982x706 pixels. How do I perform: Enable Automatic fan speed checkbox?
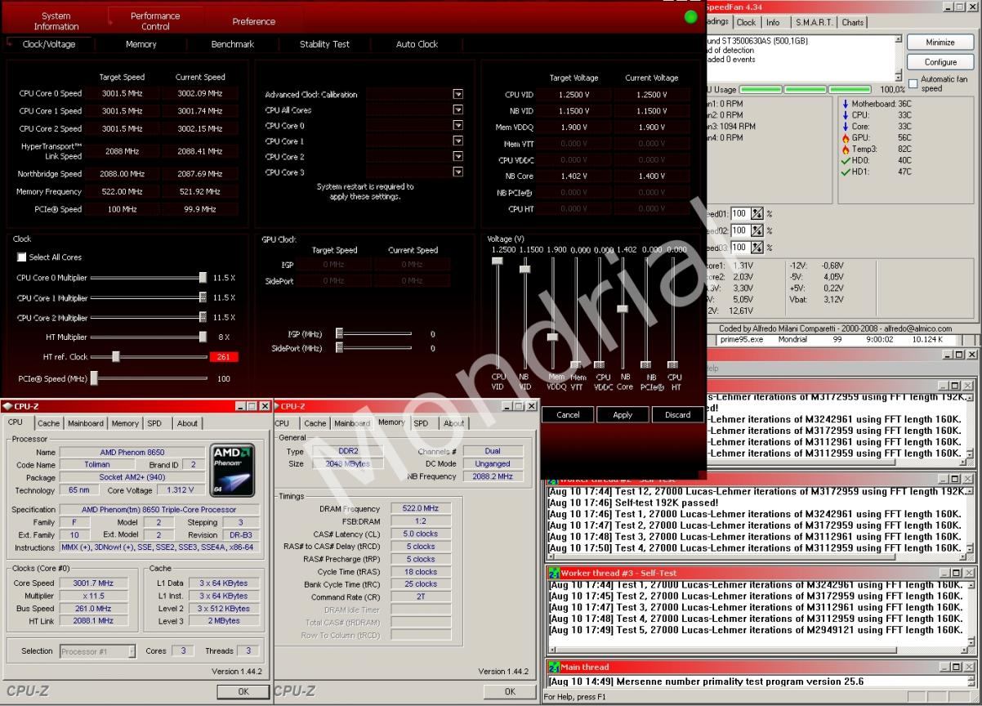(x=913, y=83)
